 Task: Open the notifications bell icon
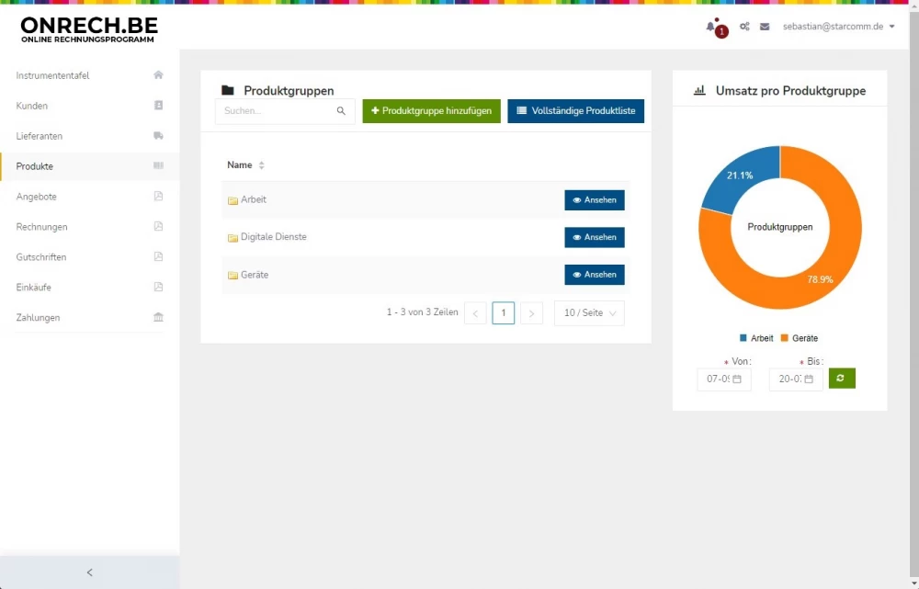point(710,27)
